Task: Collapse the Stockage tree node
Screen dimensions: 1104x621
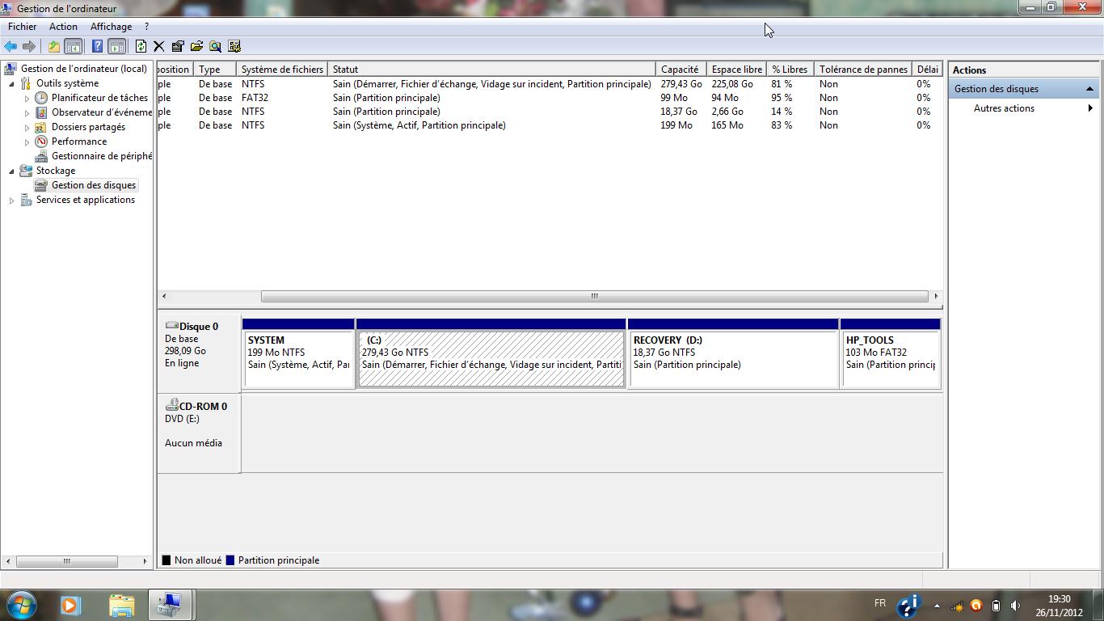Action: coord(11,171)
